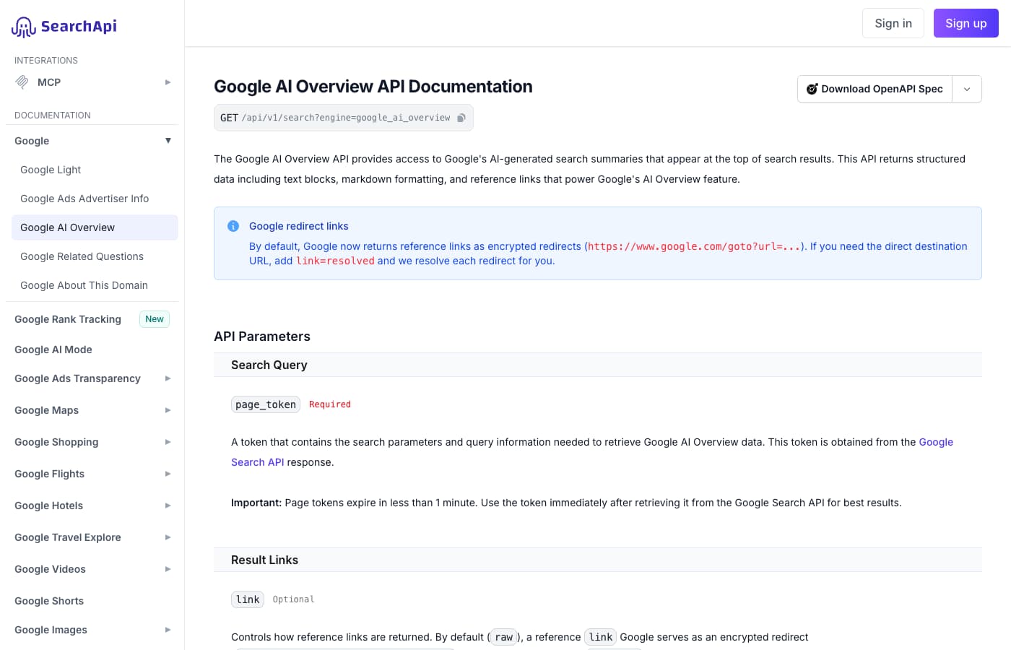Expand Google Shopping submenu arrow

(x=168, y=442)
